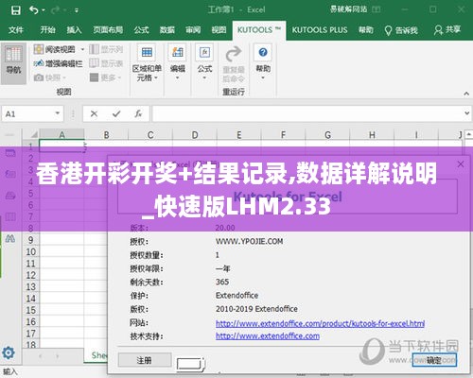Open the www.extendoffice.com support link
The height and width of the screenshot is (378, 473).
[x=268, y=336]
